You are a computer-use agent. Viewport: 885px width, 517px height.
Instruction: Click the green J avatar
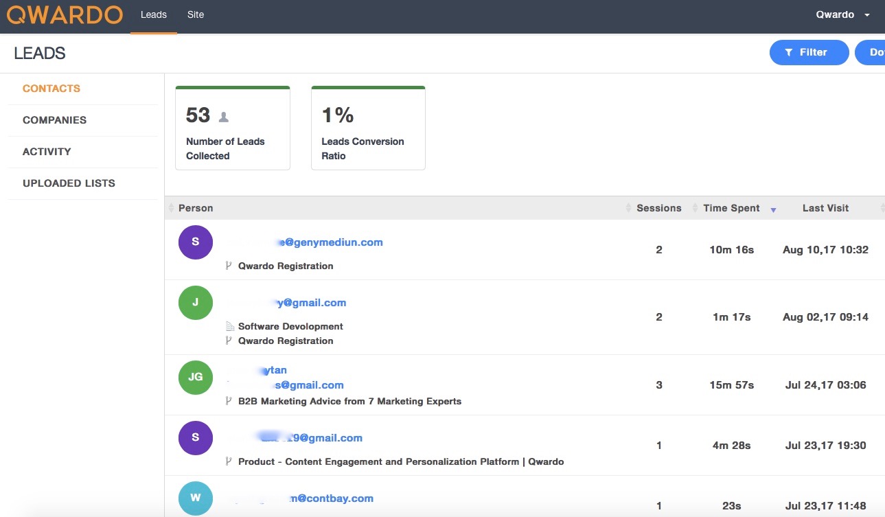coord(196,302)
